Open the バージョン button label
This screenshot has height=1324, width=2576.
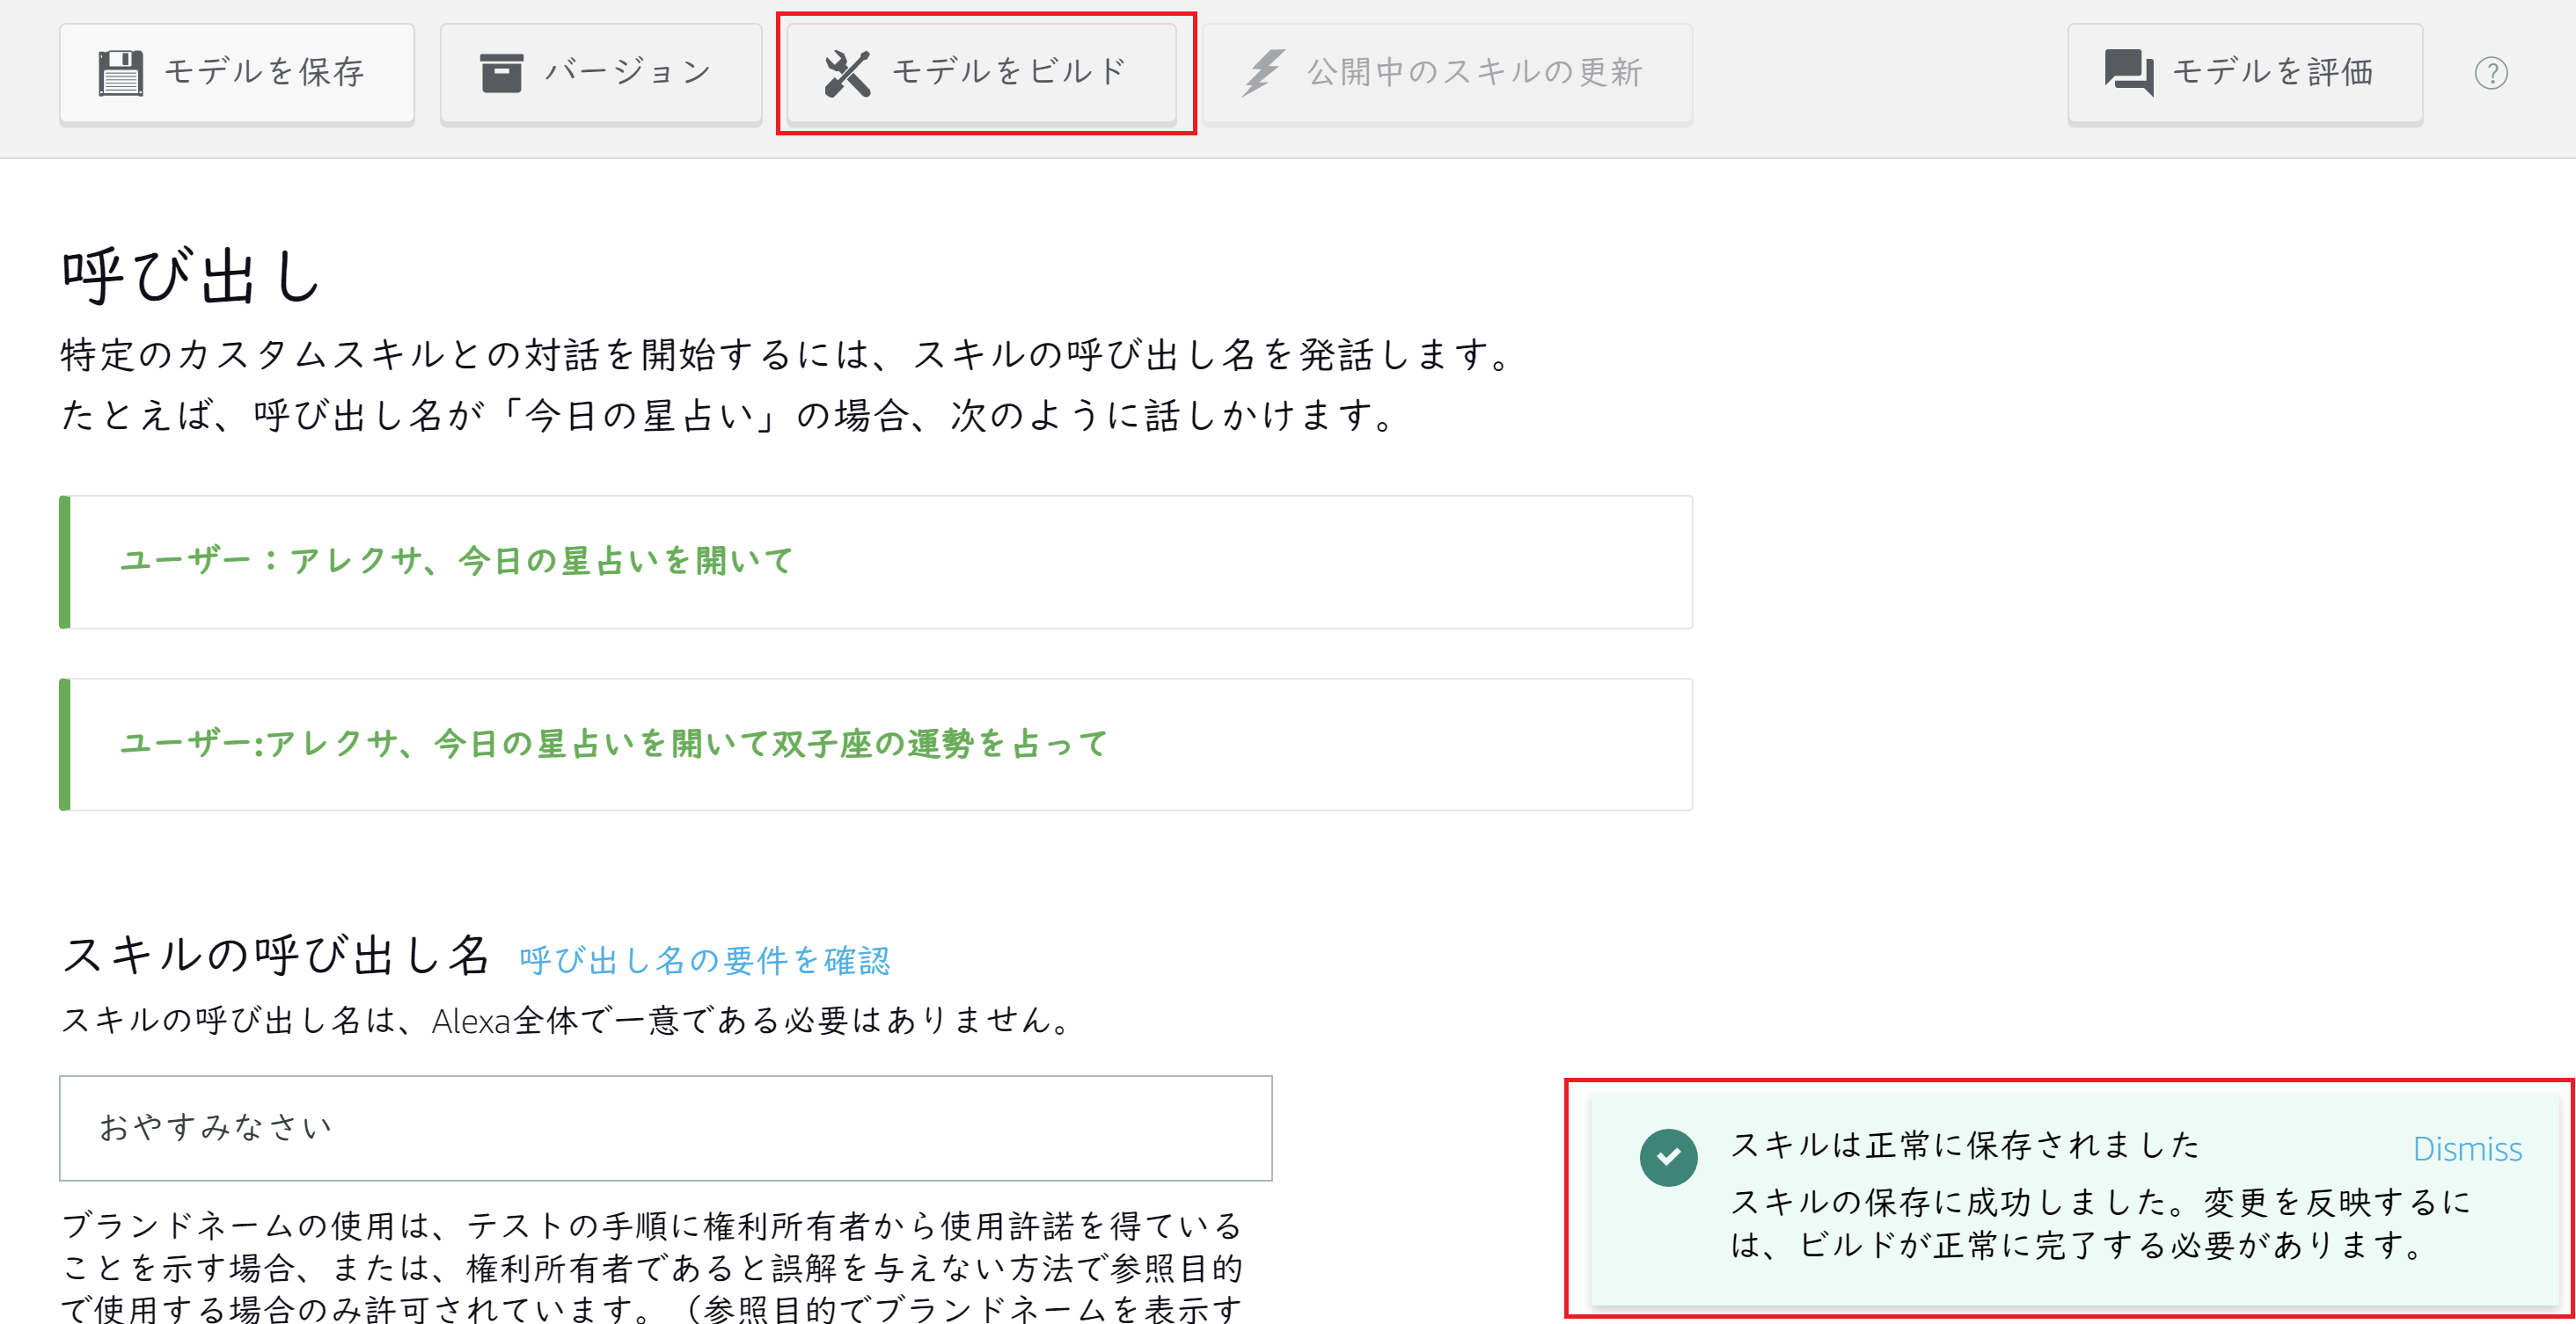click(628, 72)
